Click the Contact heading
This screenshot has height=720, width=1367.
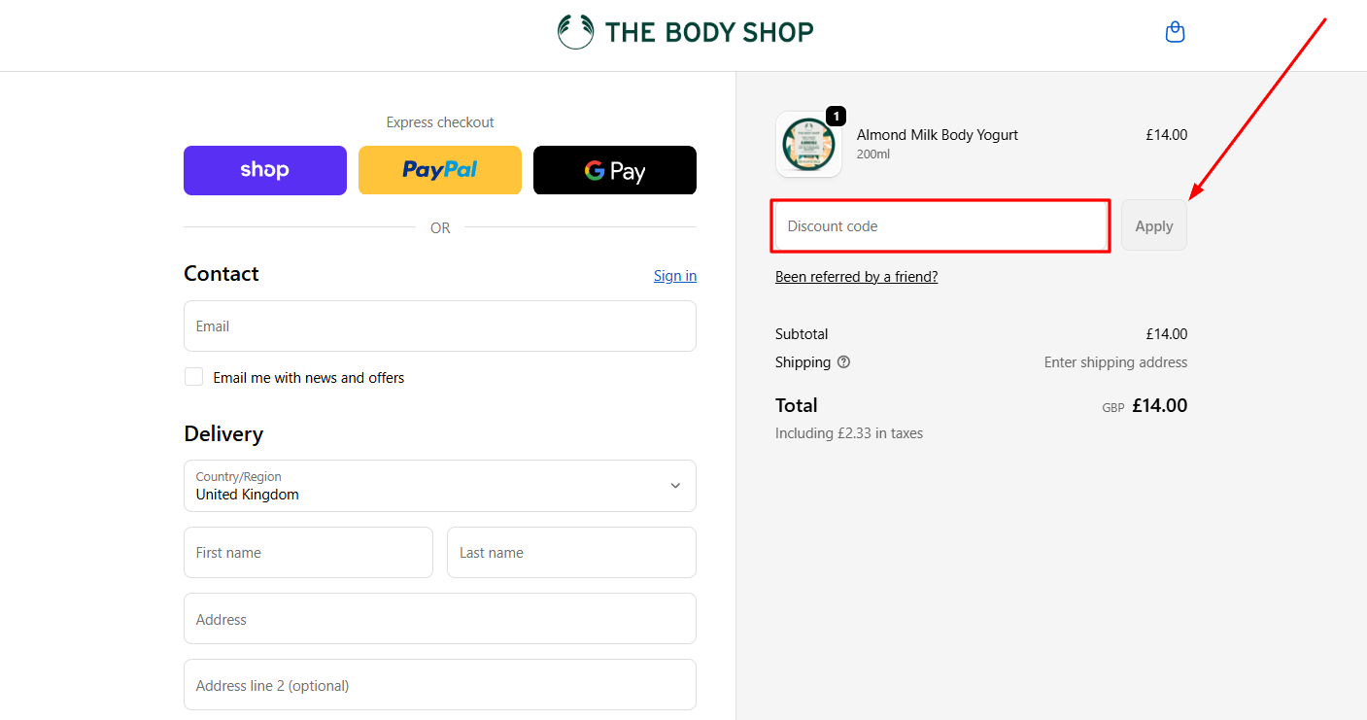(x=222, y=274)
